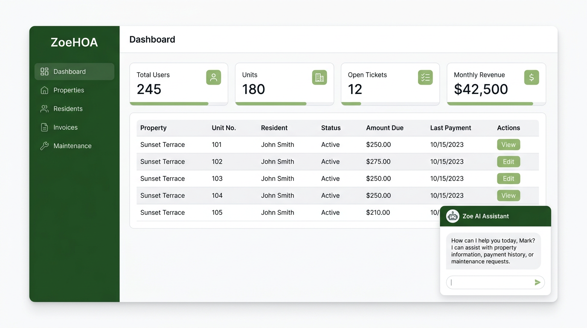Screen dimensions: 587x328
Task: Click the Unit No. column header
Action: (224, 128)
